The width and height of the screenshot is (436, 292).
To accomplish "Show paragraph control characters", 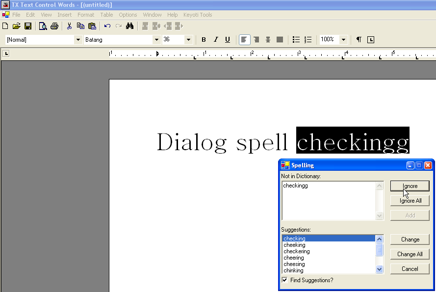I will click(x=359, y=40).
